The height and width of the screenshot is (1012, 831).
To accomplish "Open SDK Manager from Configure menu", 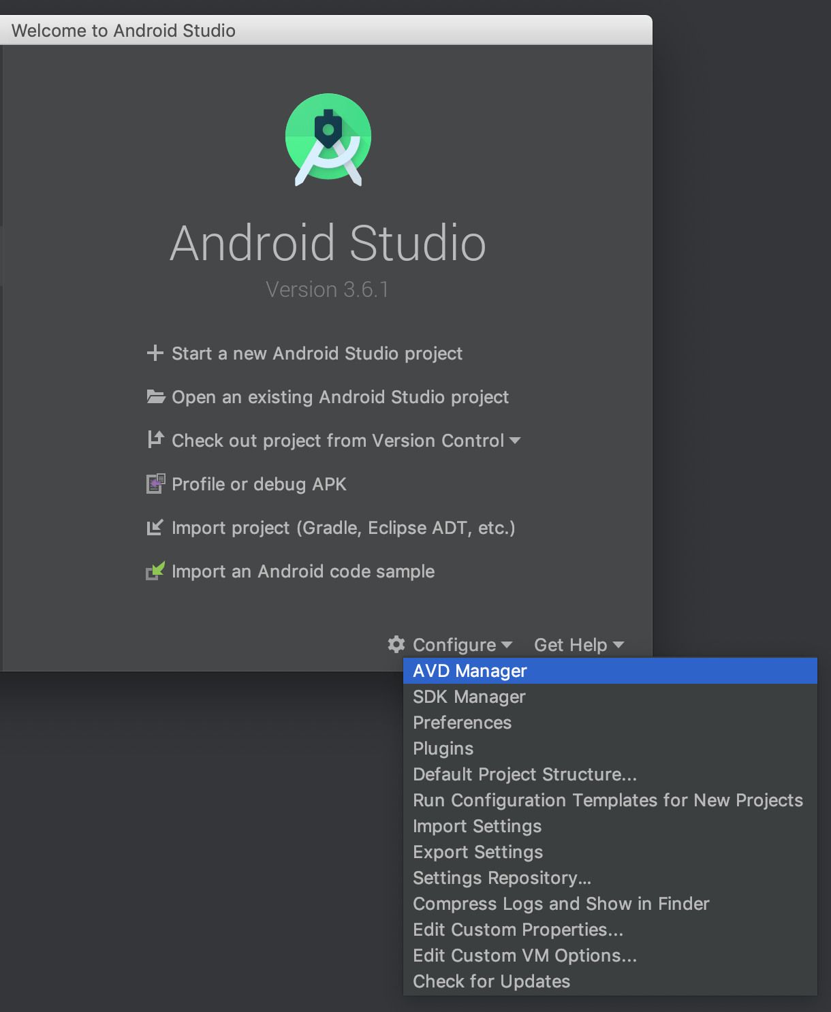I will 610,697.
